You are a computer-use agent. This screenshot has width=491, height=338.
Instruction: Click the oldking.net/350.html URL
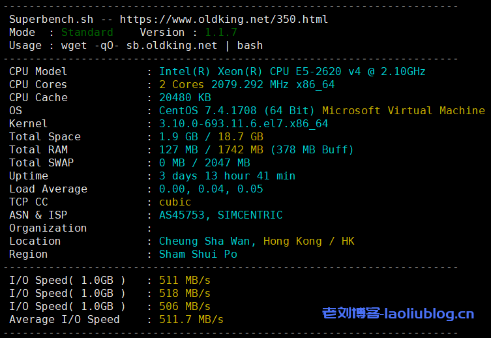[x=224, y=20]
